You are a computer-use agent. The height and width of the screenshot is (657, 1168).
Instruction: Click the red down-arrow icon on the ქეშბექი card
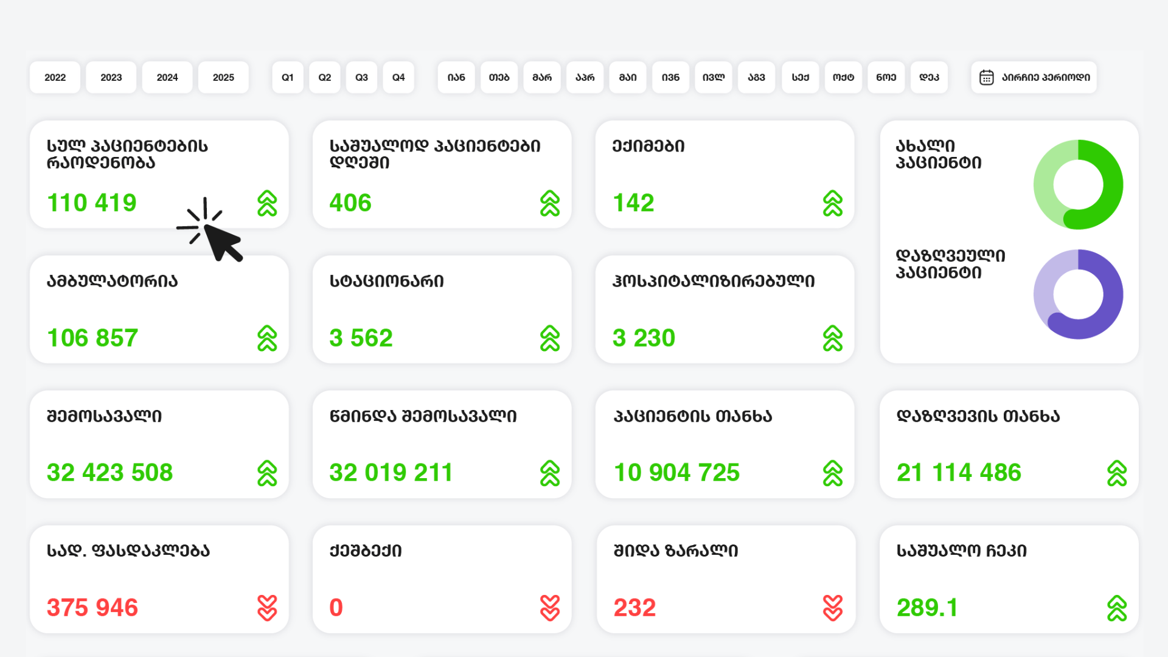point(549,608)
